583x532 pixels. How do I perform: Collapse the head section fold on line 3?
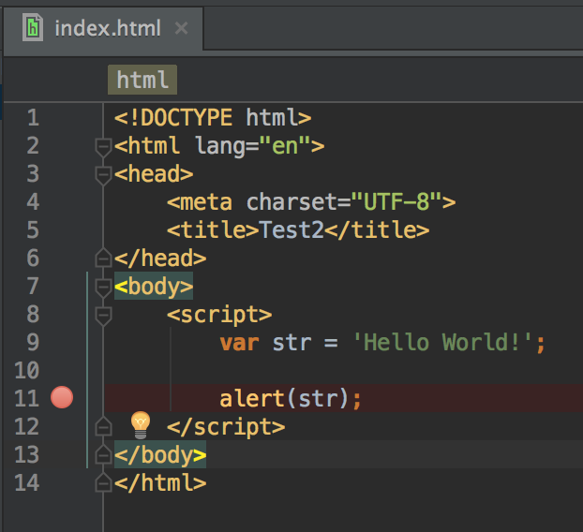tap(103, 174)
